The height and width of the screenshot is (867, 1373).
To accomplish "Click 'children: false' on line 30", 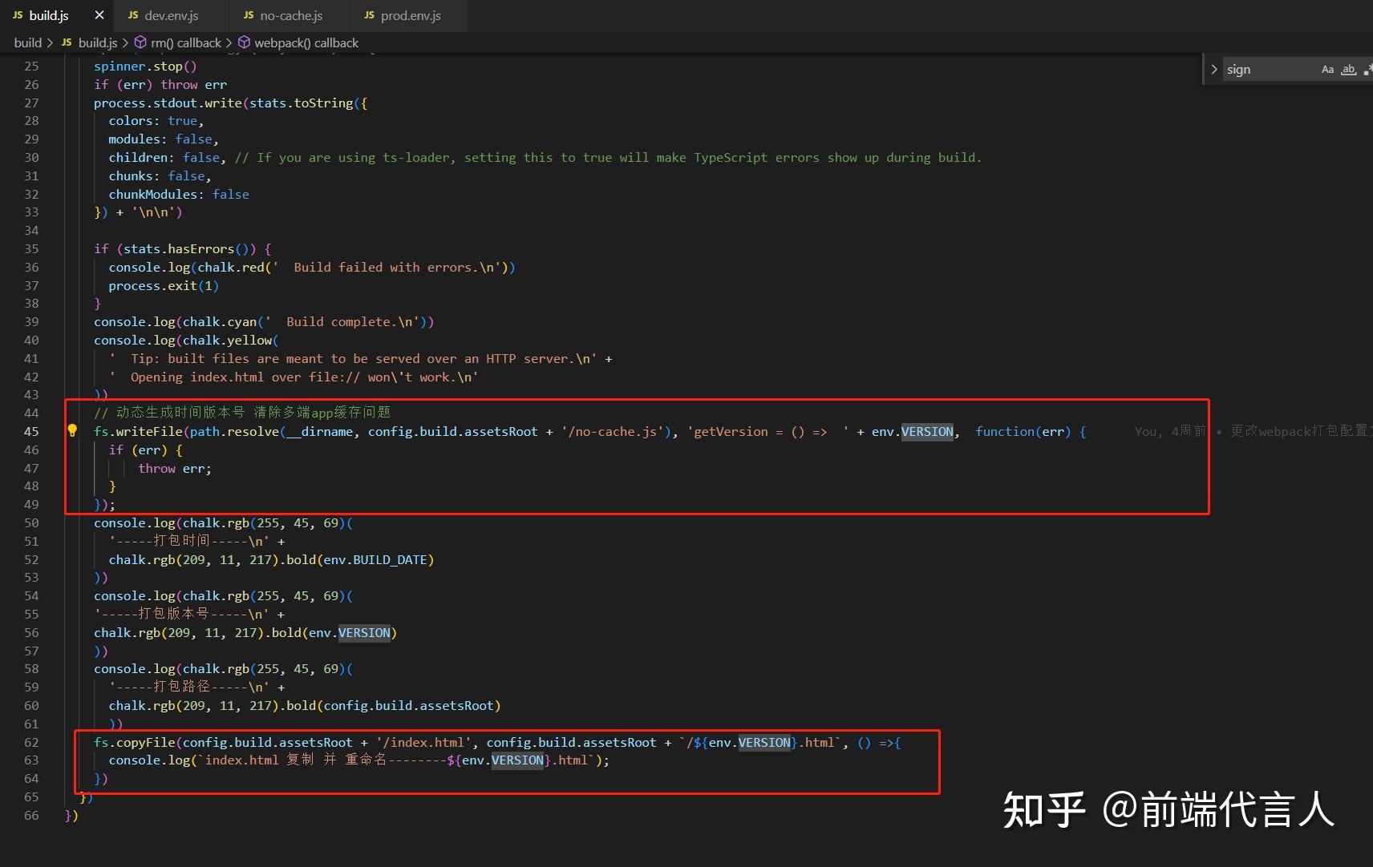I will coord(164,158).
